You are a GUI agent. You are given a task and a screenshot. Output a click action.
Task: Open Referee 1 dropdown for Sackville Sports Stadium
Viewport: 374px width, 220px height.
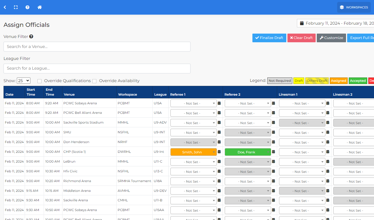194,123
